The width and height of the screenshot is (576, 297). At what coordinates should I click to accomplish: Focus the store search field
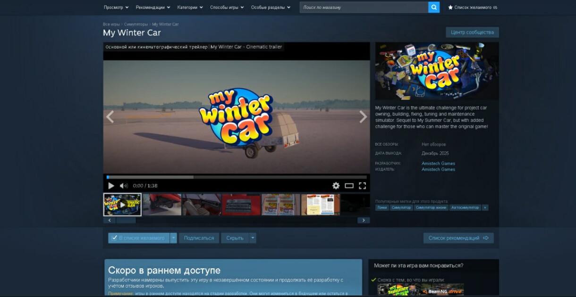364,7
